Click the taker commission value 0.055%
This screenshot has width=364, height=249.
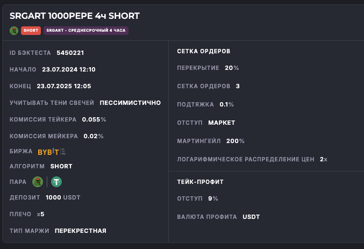[x=94, y=119]
